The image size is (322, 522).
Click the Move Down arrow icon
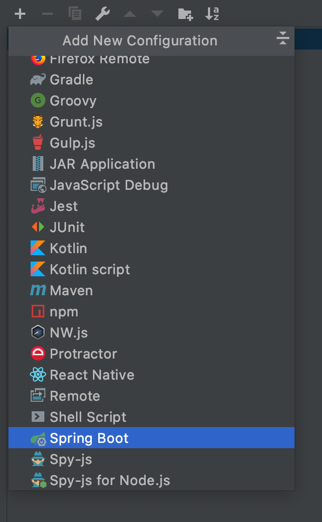[157, 14]
